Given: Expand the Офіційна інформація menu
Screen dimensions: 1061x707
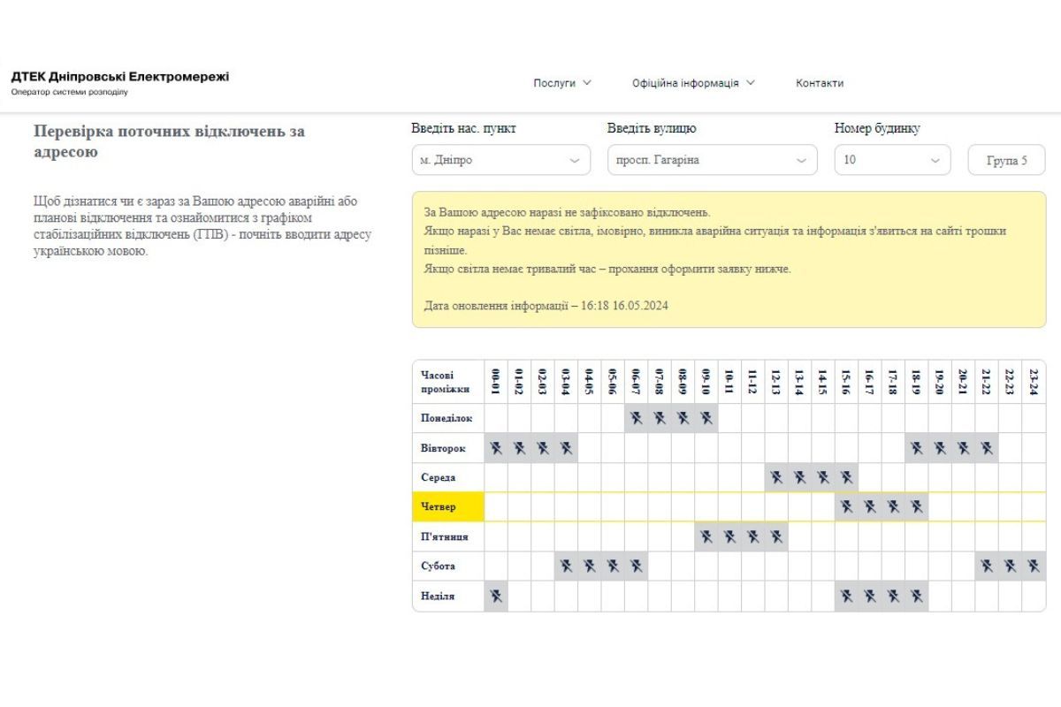Looking at the screenshot, I should coord(693,83).
